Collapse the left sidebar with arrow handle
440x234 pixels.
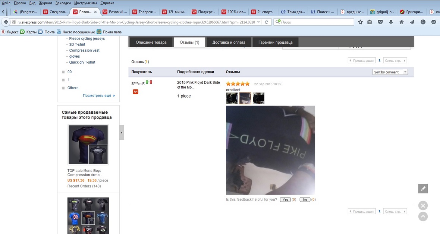(x=122, y=133)
